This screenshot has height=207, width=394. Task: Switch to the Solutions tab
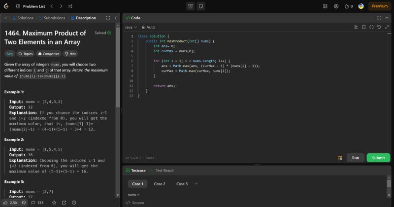click(x=23, y=18)
